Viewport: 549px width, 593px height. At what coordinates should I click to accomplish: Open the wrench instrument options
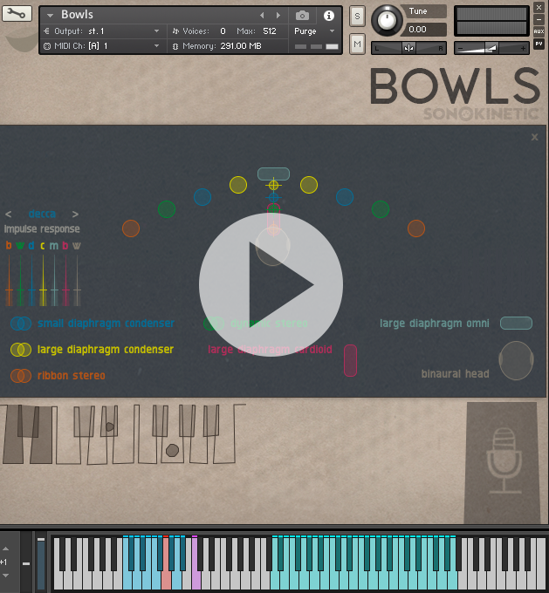pyautogui.click(x=17, y=14)
